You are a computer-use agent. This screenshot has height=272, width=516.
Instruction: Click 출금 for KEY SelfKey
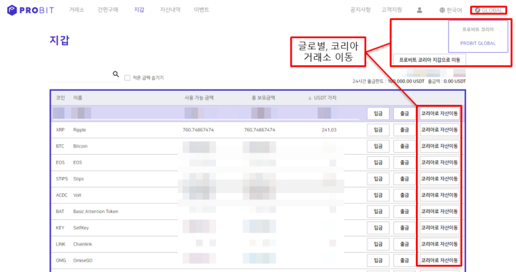click(x=404, y=228)
